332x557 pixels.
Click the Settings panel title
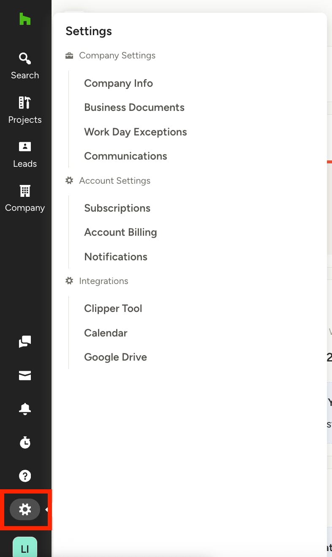(89, 31)
